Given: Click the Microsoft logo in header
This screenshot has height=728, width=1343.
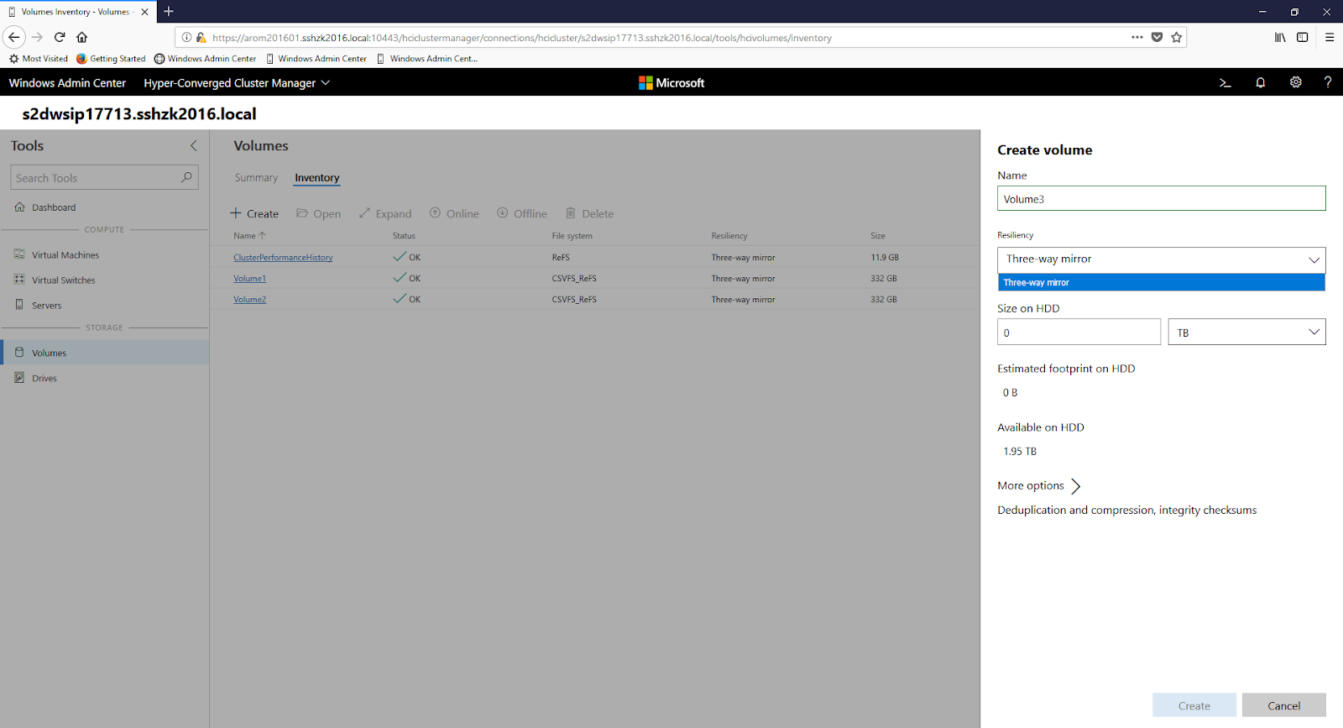Looking at the screenshot, I should 671,82.
